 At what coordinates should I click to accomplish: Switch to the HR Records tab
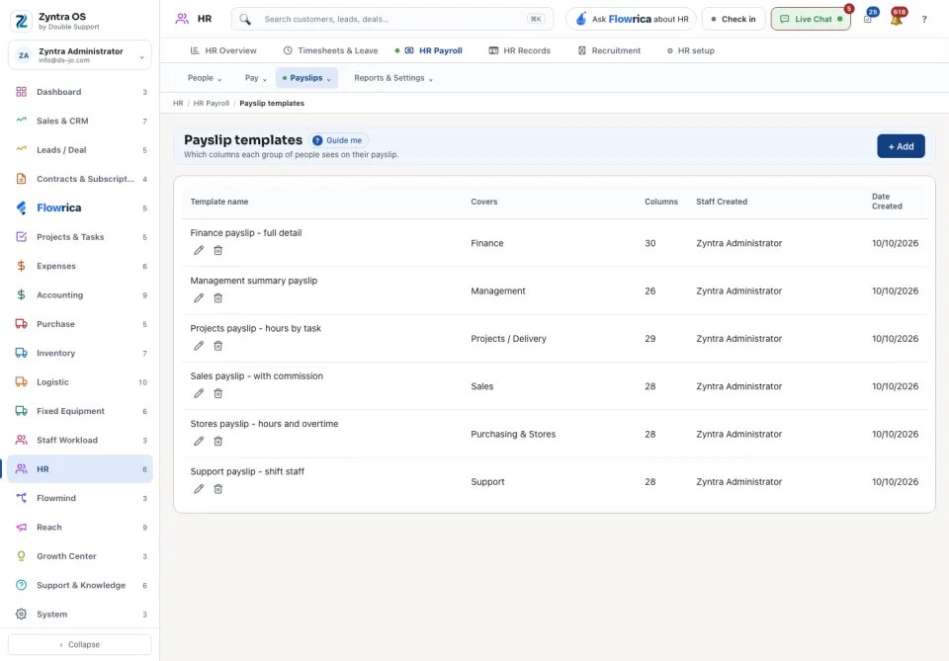[x=520, y=50]
